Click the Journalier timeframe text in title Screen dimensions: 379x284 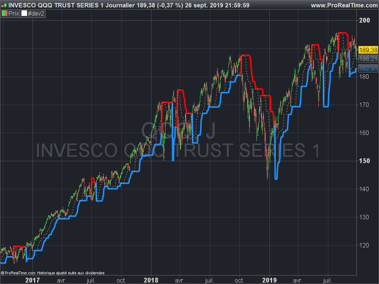point(120,5)
